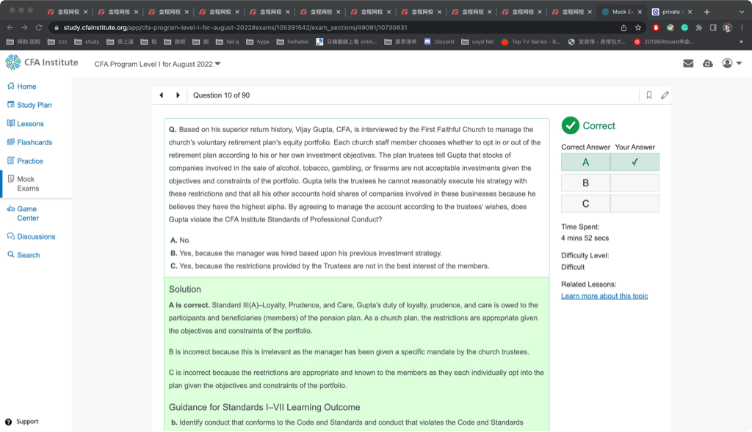Image resolution: width=752 pixels, height=432 pixels.
Task: Open Discussions in the sidebar
Action: coord(36,237)
